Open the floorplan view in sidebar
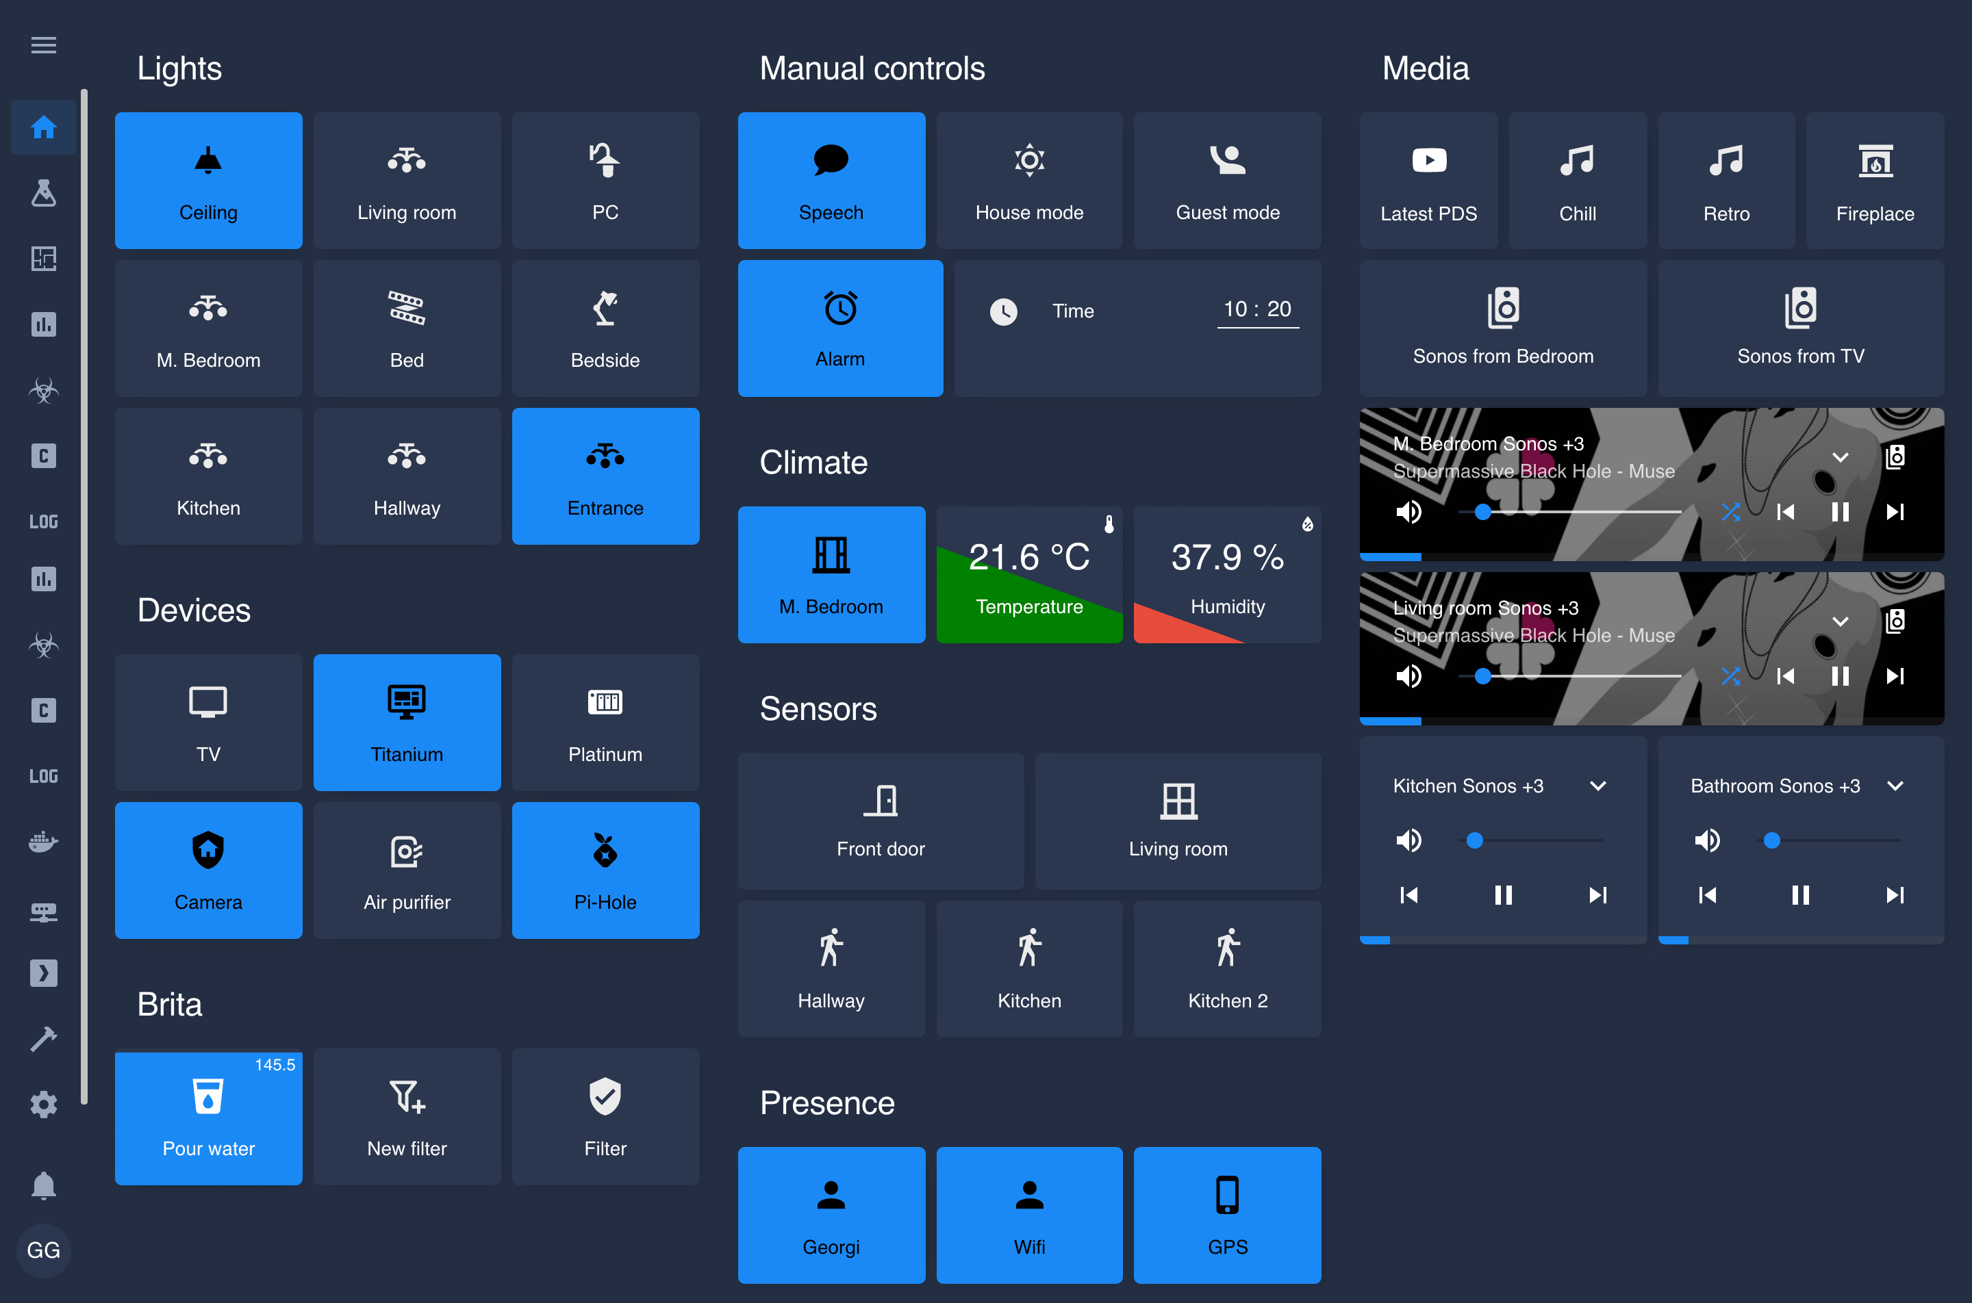 pyautogui.click(x=43, y=259)
